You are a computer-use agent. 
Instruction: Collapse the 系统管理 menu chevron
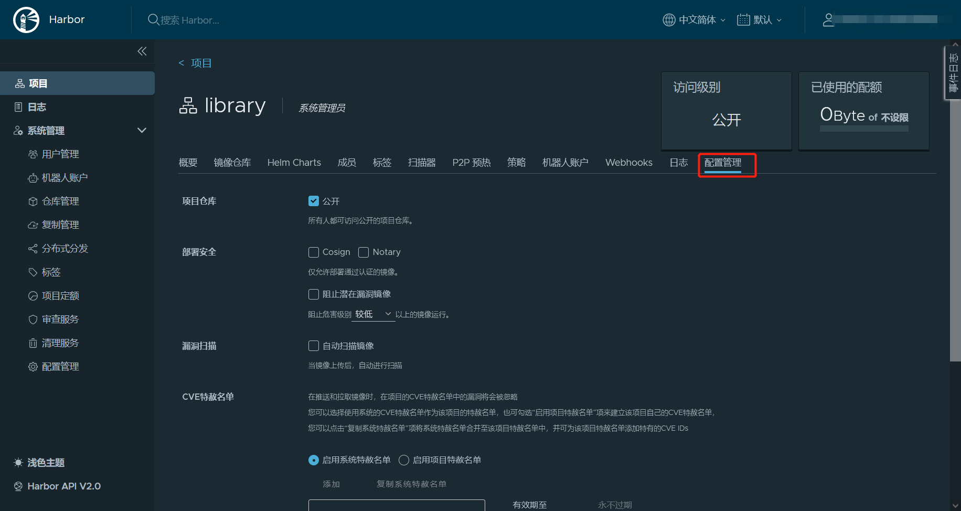point(142,130)
